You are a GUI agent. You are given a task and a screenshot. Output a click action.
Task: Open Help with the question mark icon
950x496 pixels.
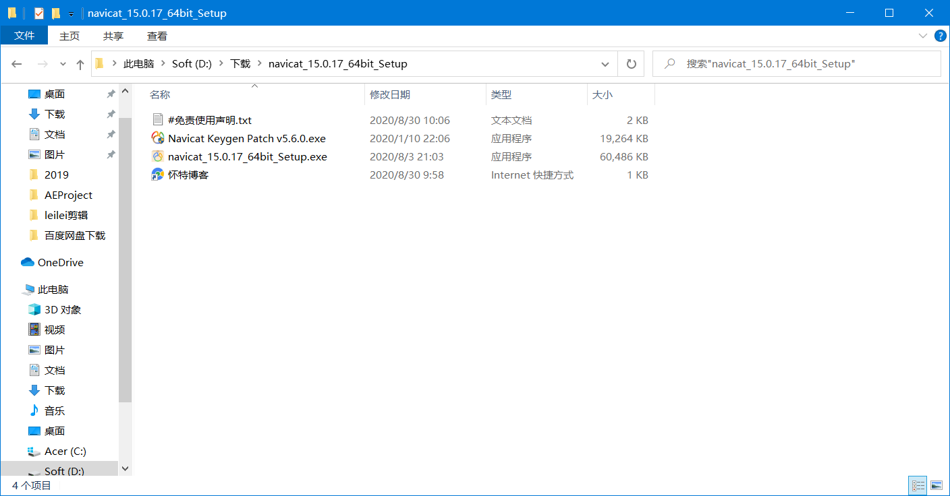click(x=939, y=36)
